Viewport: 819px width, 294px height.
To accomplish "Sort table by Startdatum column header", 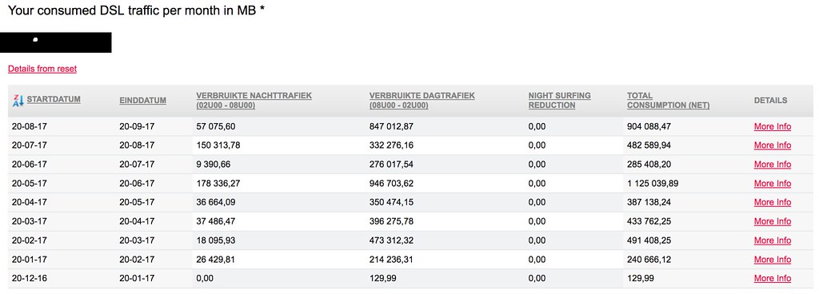I will click(x=54, y=99).
